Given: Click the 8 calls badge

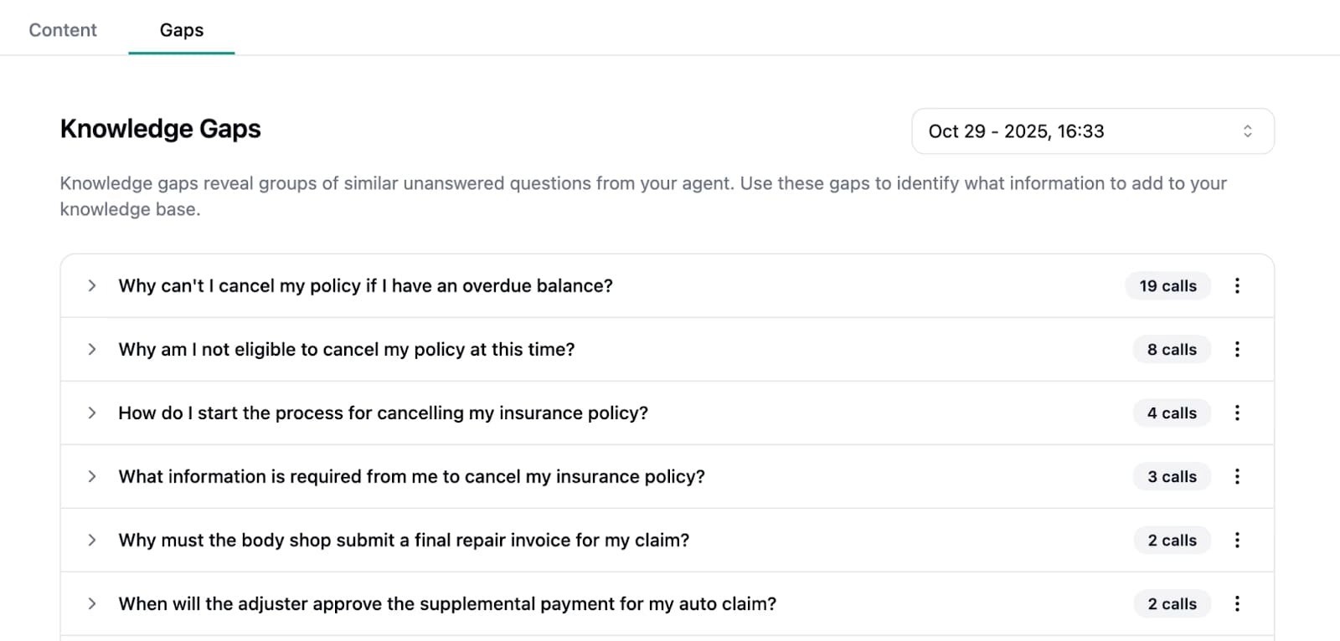Looking at the screenshot, I should point(1172,349).
